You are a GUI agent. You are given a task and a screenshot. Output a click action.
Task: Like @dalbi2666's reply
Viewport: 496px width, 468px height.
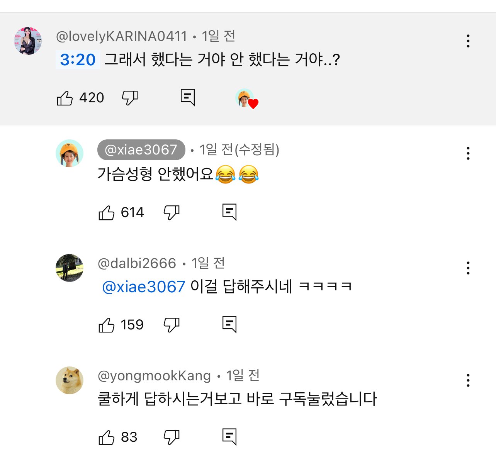pyautogui.click(x=107, y=324)
